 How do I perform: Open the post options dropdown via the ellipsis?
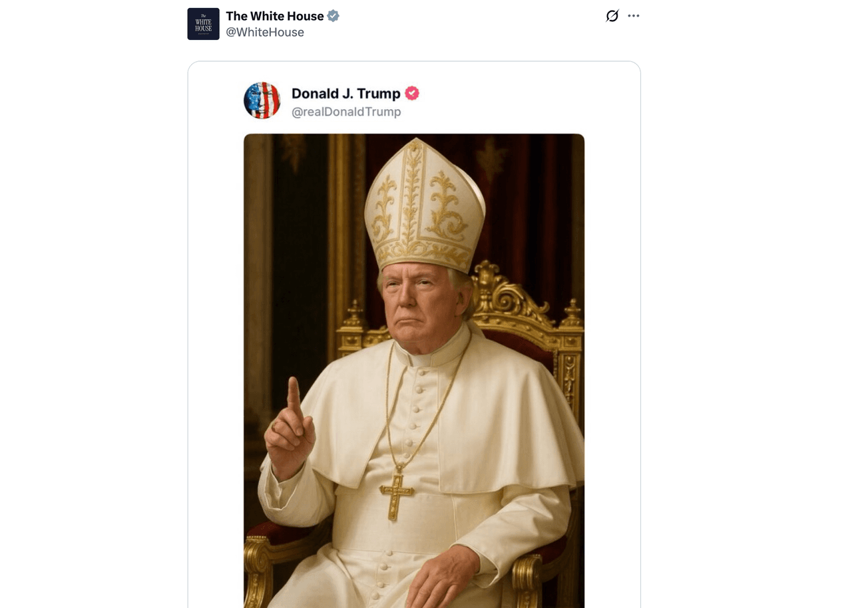[633, 15]
